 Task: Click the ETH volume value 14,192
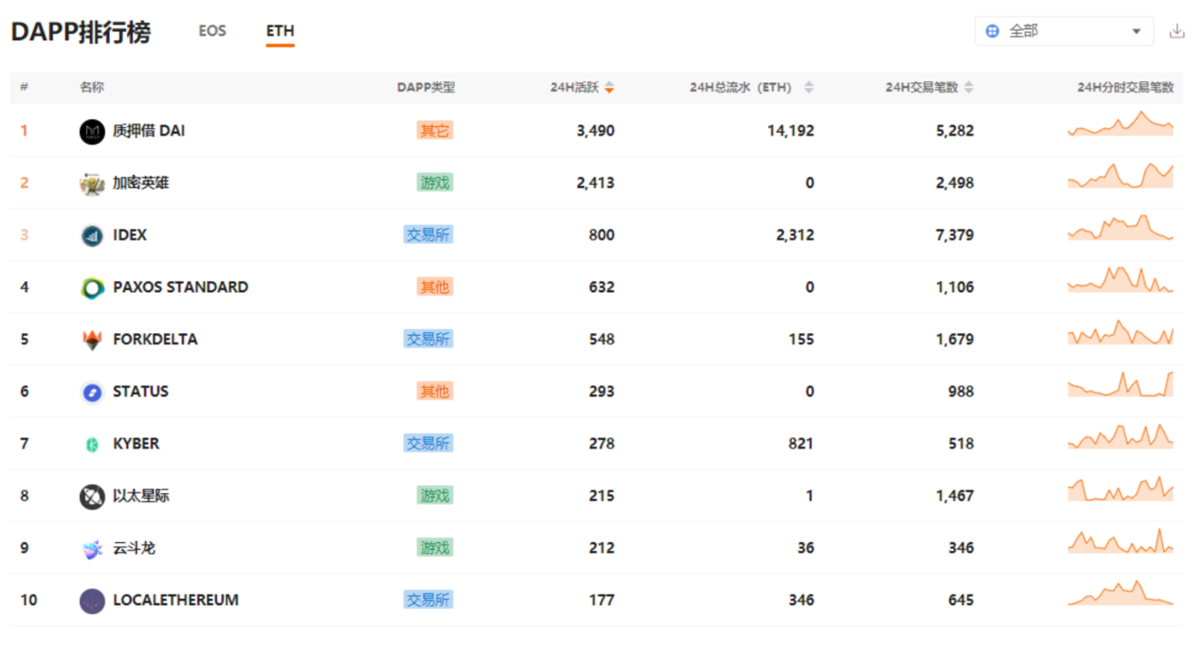point(790,131)
